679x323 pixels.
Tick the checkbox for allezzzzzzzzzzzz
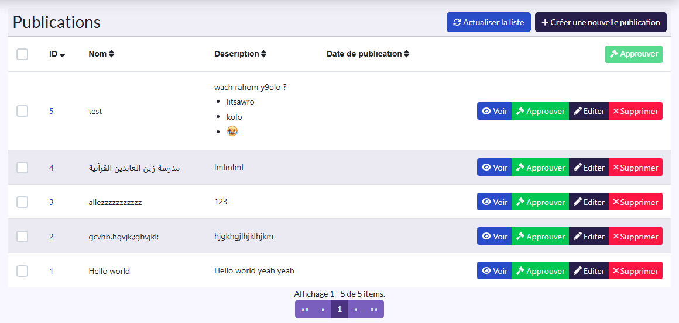point(22,202)
